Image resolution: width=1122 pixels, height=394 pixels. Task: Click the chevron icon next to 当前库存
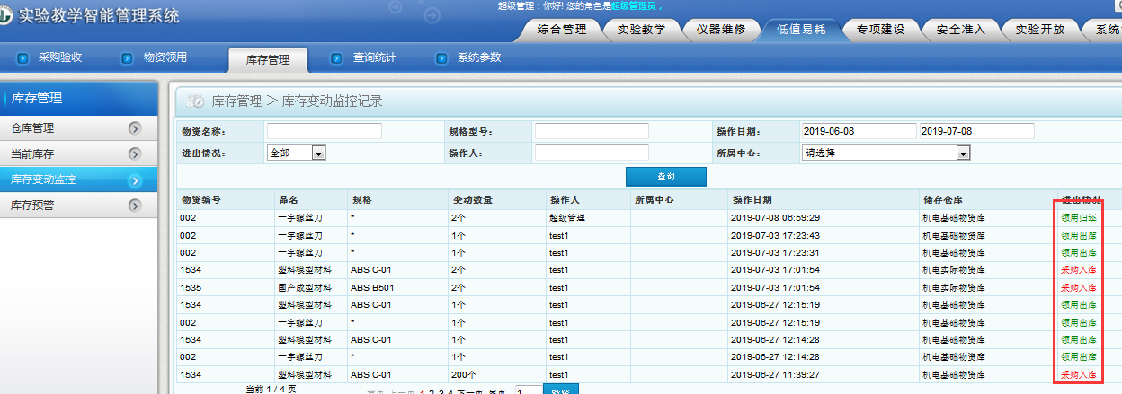coord(135,154)
